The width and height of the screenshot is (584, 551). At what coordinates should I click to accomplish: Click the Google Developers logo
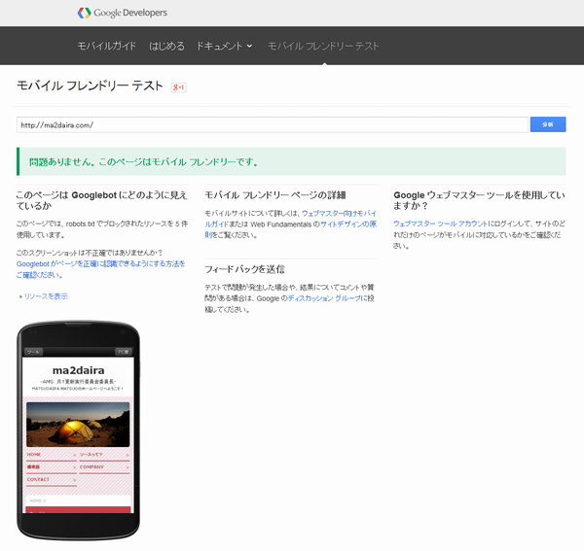click(123, 13)
